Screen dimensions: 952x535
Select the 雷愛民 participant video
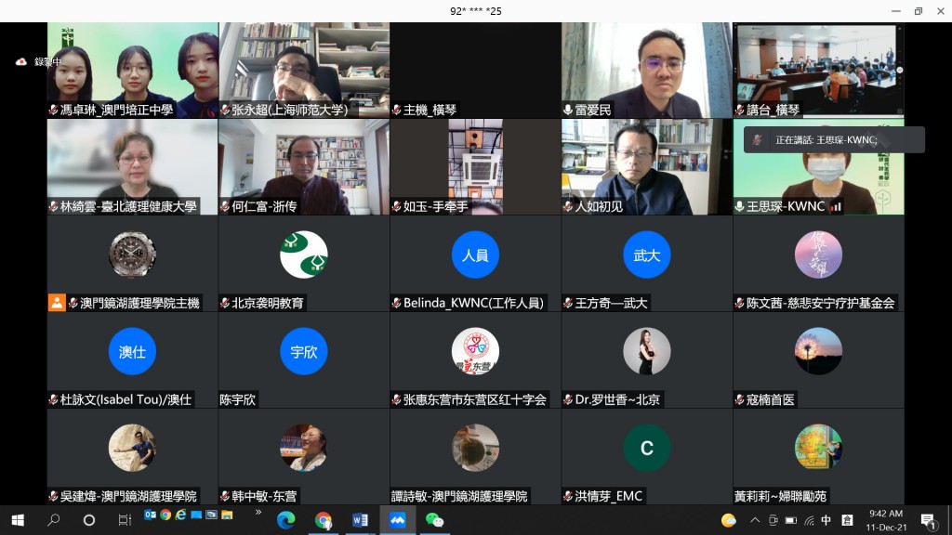646,71
